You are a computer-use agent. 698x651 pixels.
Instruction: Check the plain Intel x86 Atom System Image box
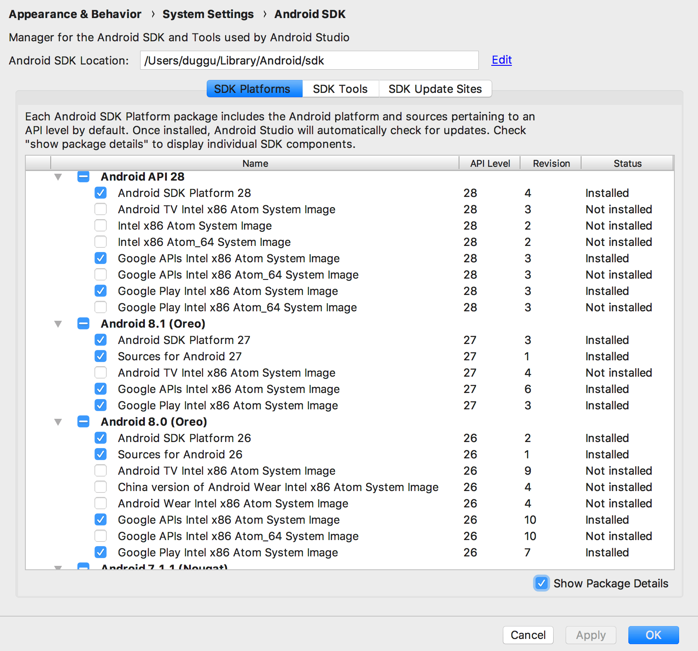click(101, 226)
